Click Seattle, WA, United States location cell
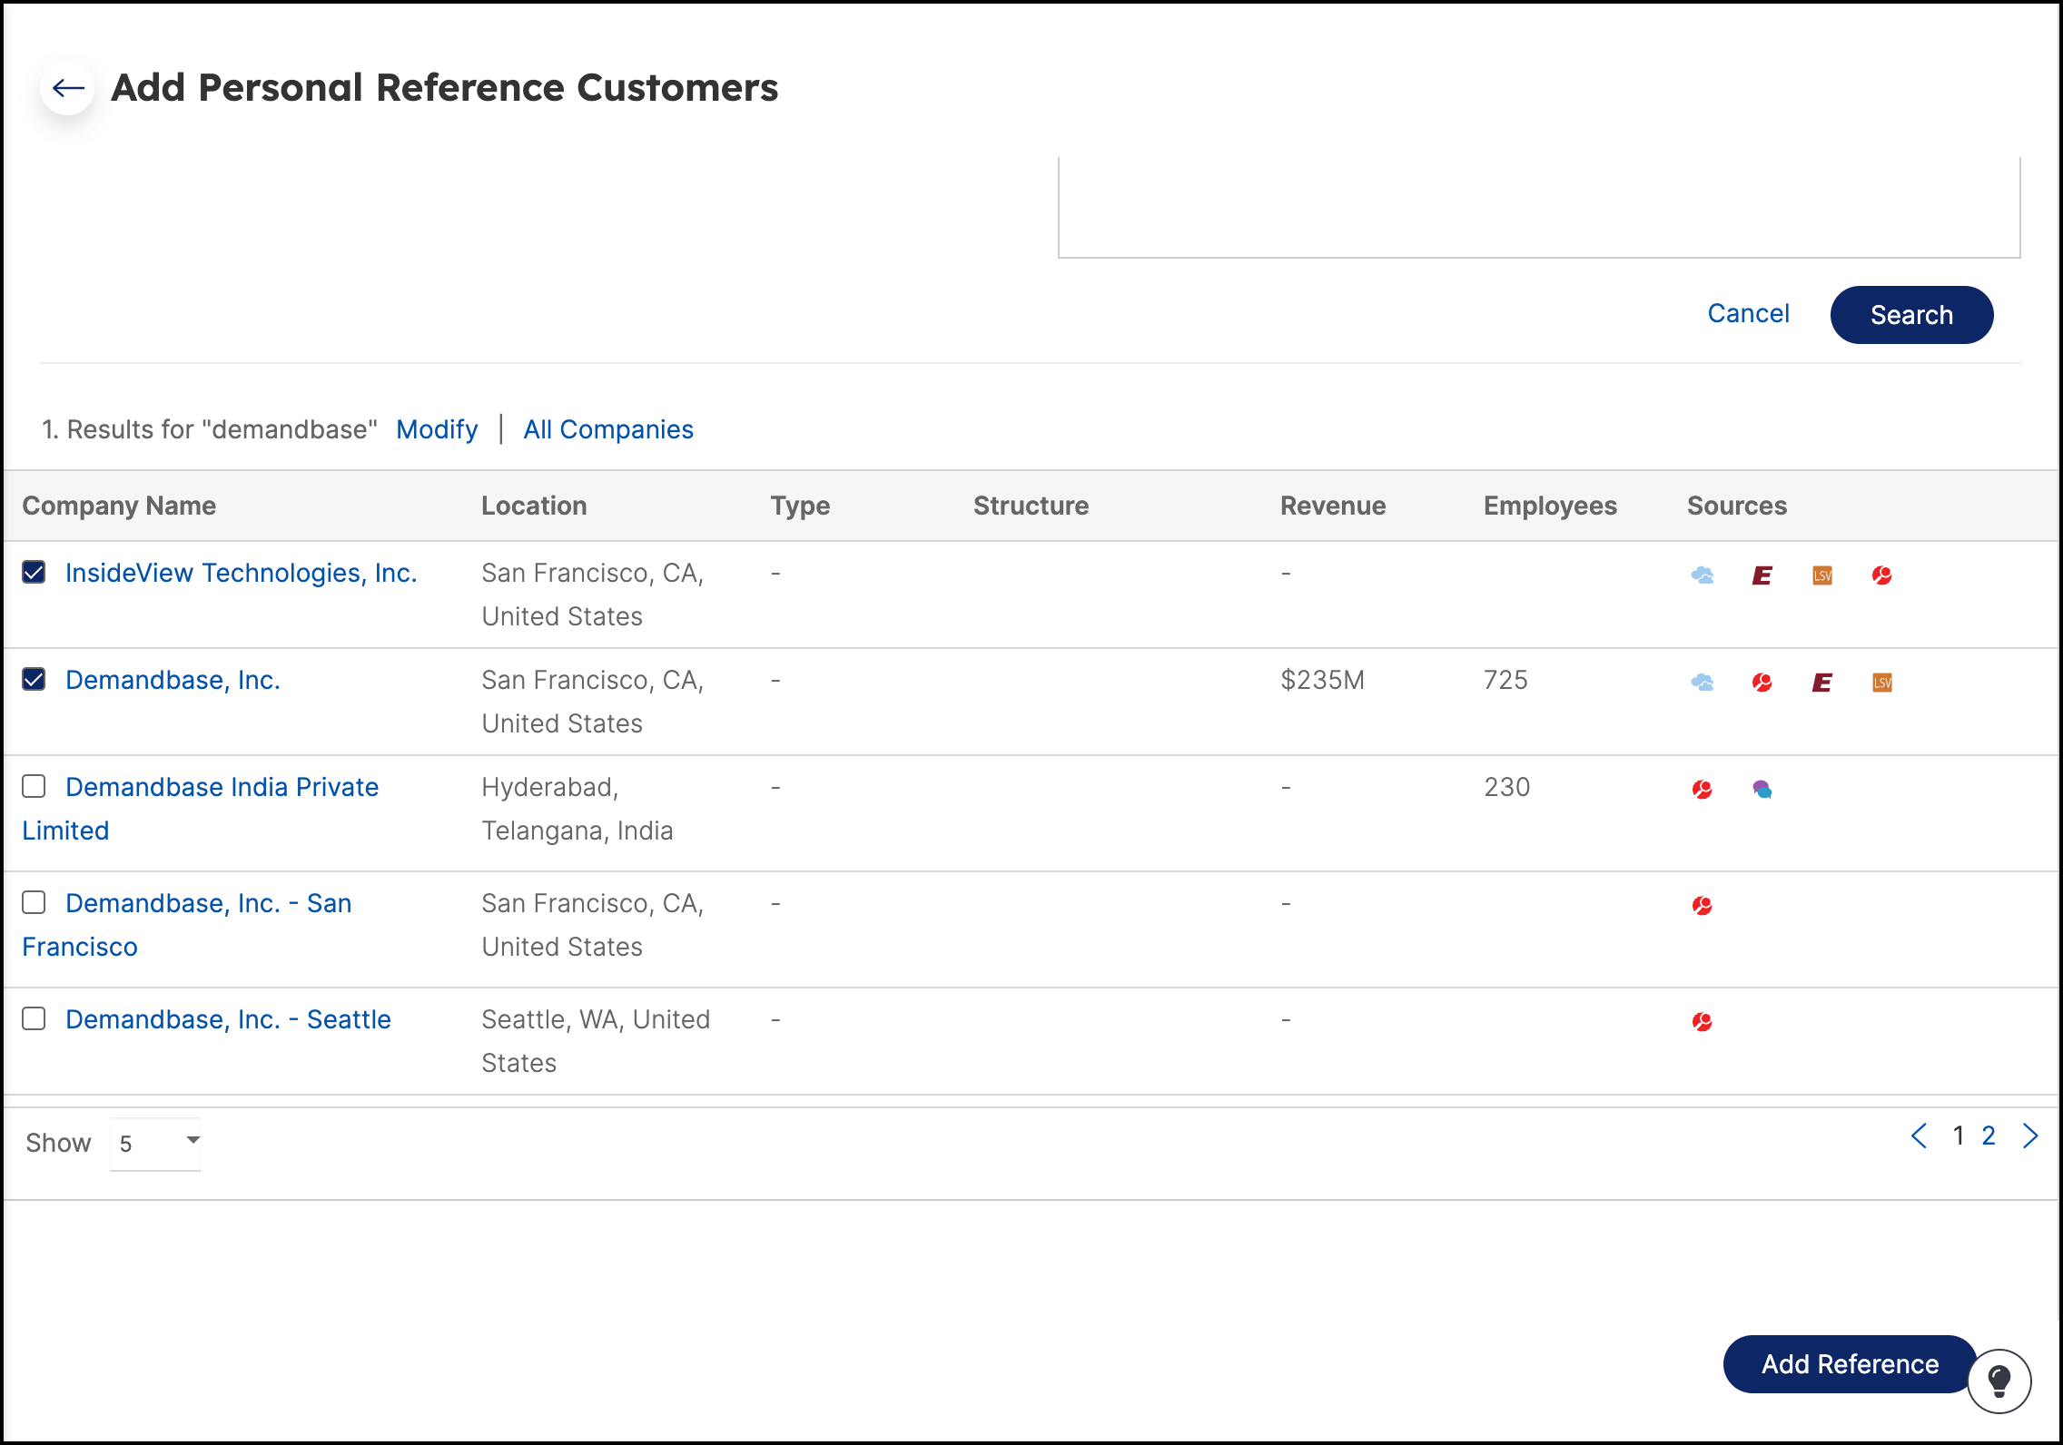Image resolution: width=2063 pixels, height=1445 pixels. click(x=596, y=1041)
